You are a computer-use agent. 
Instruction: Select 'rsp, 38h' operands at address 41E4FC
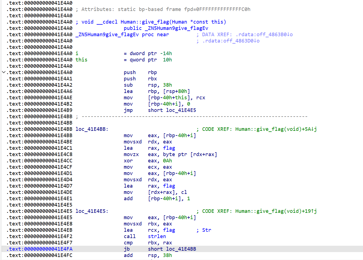[160, 255]
